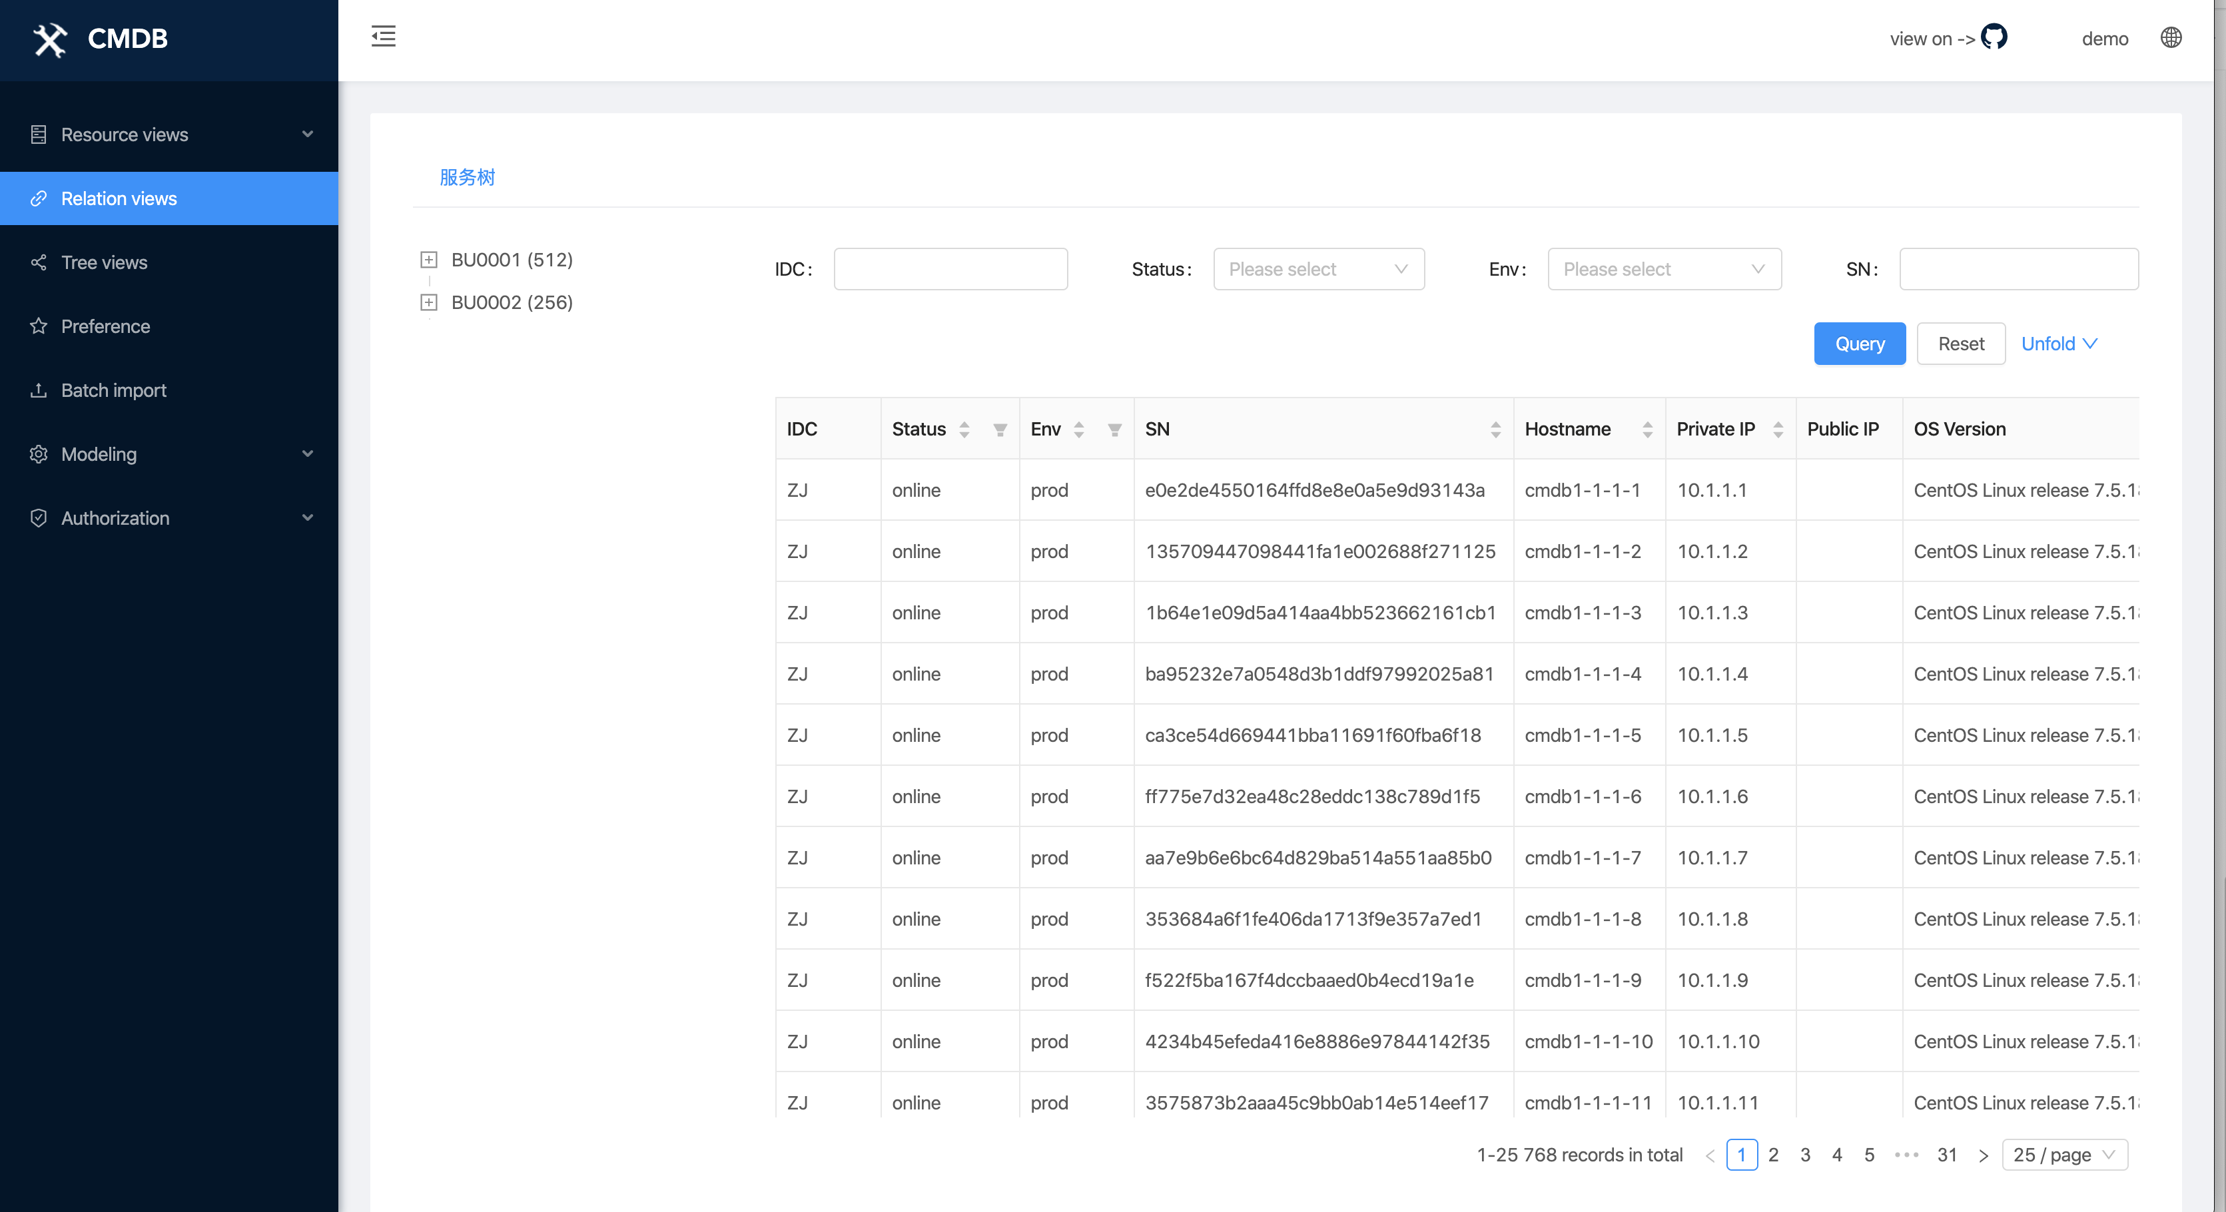The height and width of the screenshot is (1212, 2226).
Task: Expand the BU0002 tree node
Action: click(428, 302)
